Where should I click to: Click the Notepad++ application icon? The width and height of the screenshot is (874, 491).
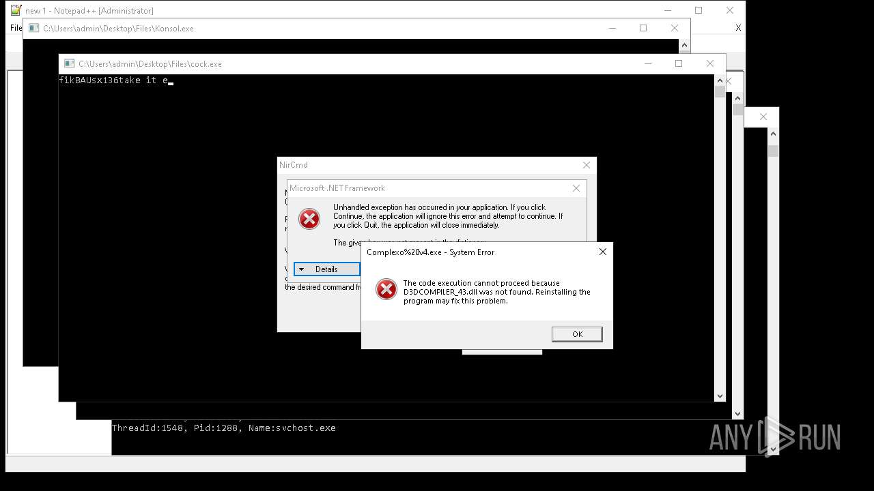pos(16,10)
